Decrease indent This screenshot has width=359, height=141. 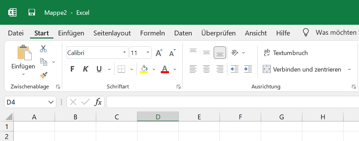[x=234, y=69]
